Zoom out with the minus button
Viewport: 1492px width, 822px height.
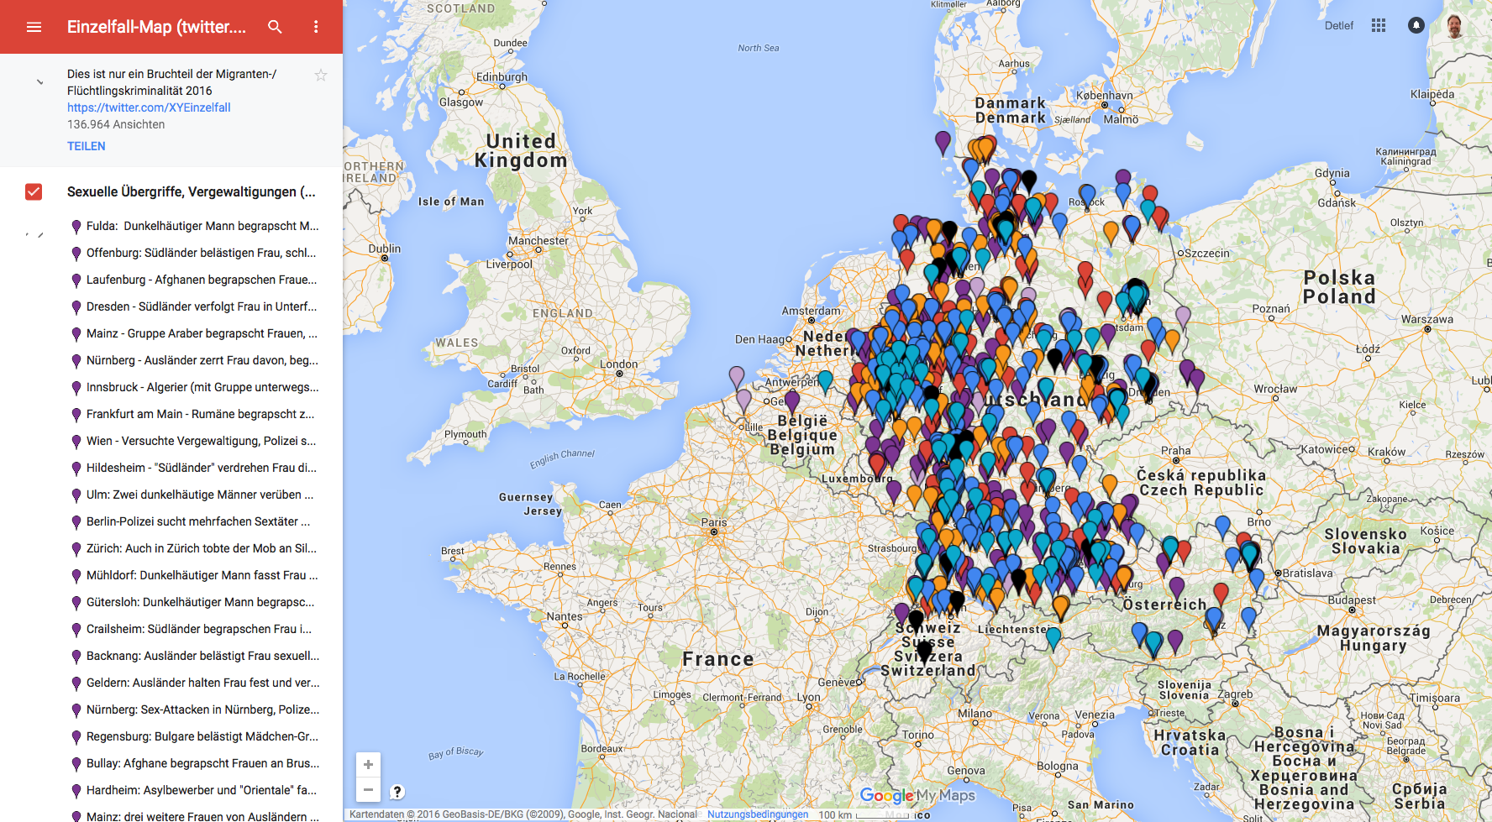pyautogui.click(x=368, y=789)
